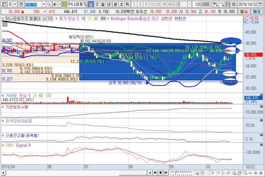Click the date field 2019/10/22
Screen dimensions: 265x177
tap(248, 4)
